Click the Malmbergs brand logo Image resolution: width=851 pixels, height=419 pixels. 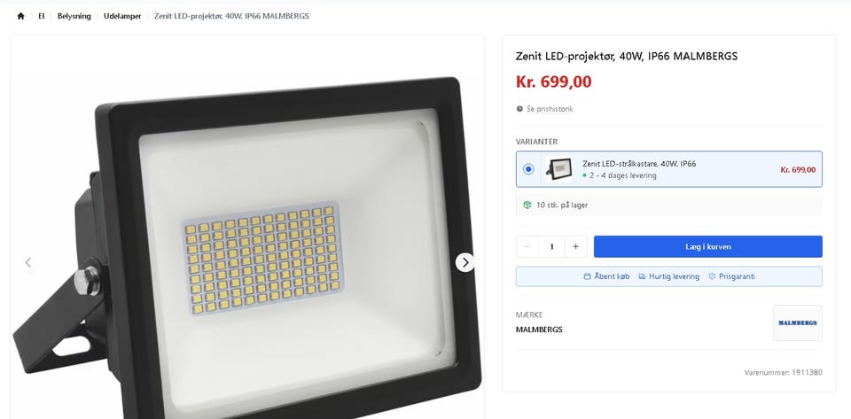click(x=797, y=323)
